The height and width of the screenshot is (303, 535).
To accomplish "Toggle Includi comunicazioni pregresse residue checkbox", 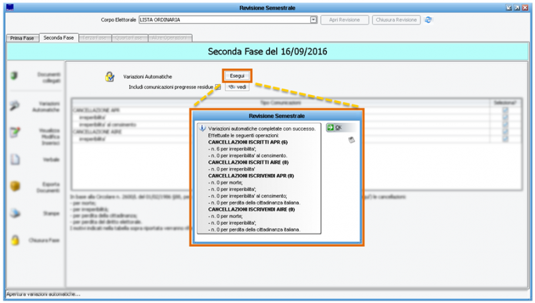I will (x=218, y=87).
